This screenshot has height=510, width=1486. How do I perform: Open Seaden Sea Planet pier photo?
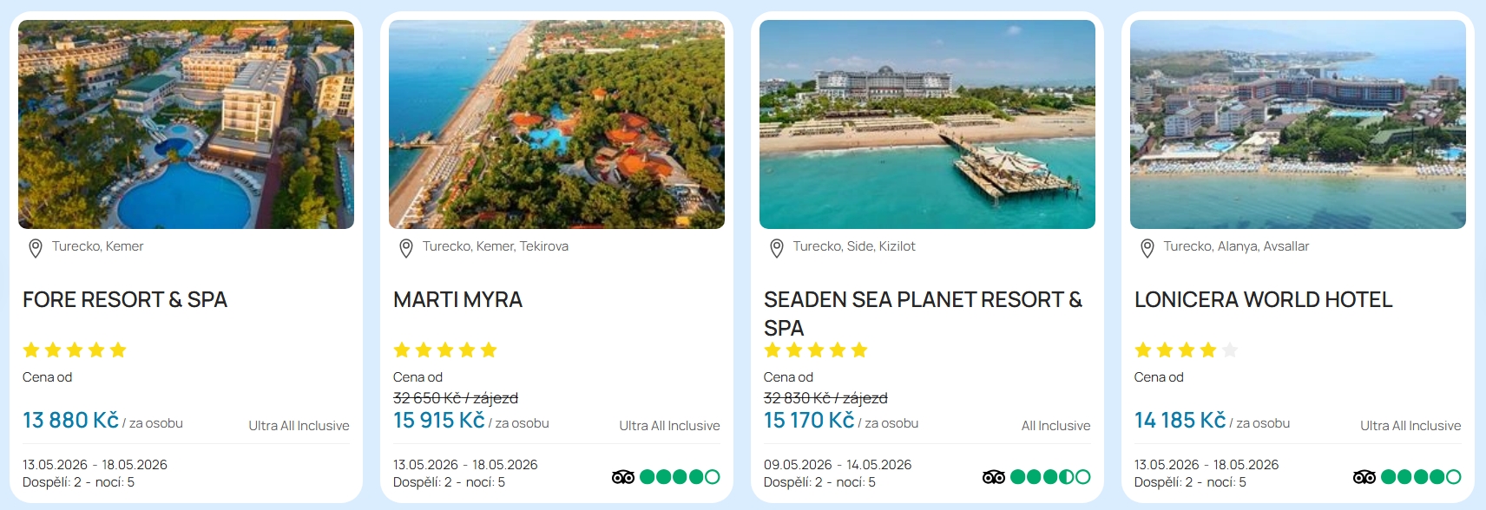[927, 124]
